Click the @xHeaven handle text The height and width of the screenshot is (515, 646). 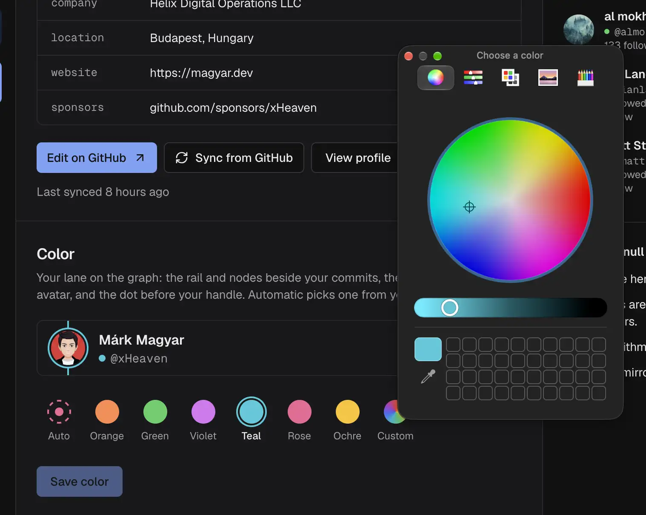click(139, 359)
